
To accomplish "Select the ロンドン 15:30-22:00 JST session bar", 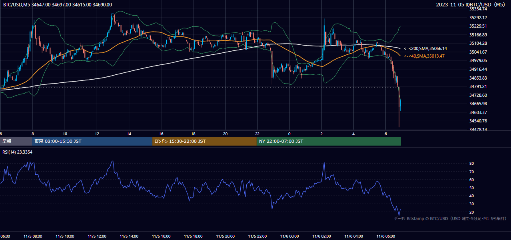I will [204, 141].
